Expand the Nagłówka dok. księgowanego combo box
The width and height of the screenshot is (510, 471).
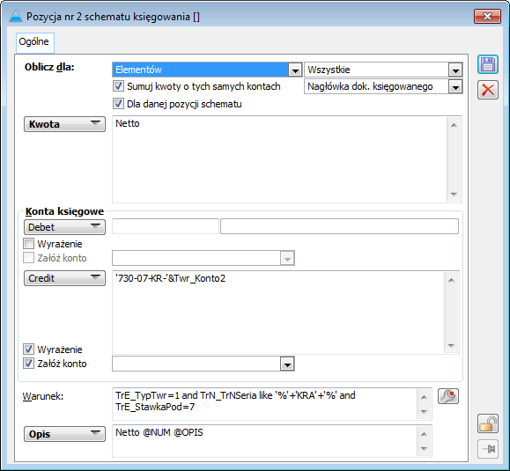[x=455, y=87]
